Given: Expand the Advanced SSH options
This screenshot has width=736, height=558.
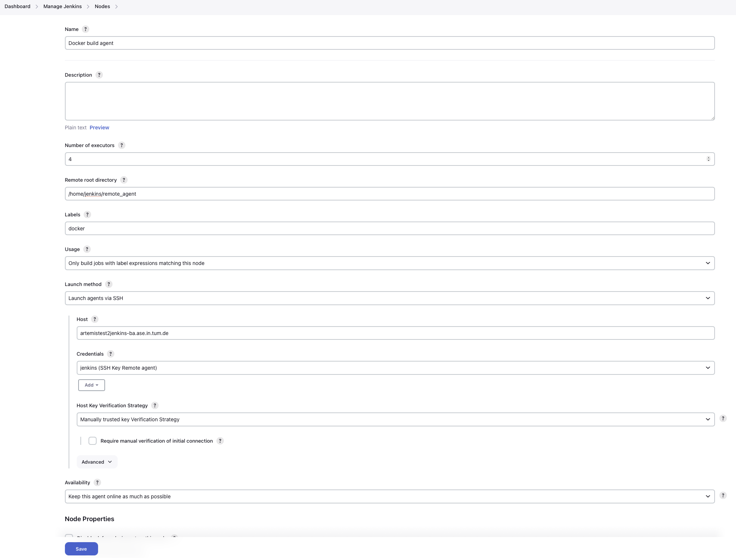Looking at the screenshot, I should point(97,461).
